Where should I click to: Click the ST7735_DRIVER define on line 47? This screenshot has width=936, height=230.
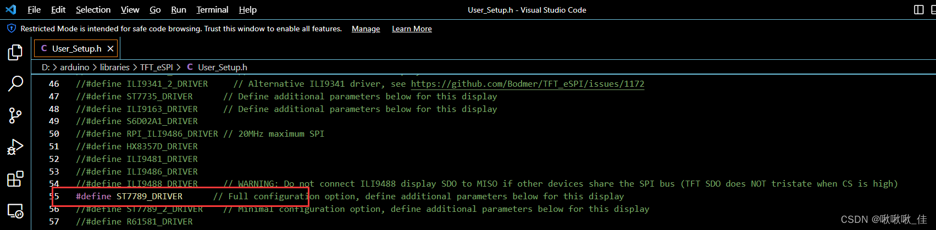tap(160, 97)
